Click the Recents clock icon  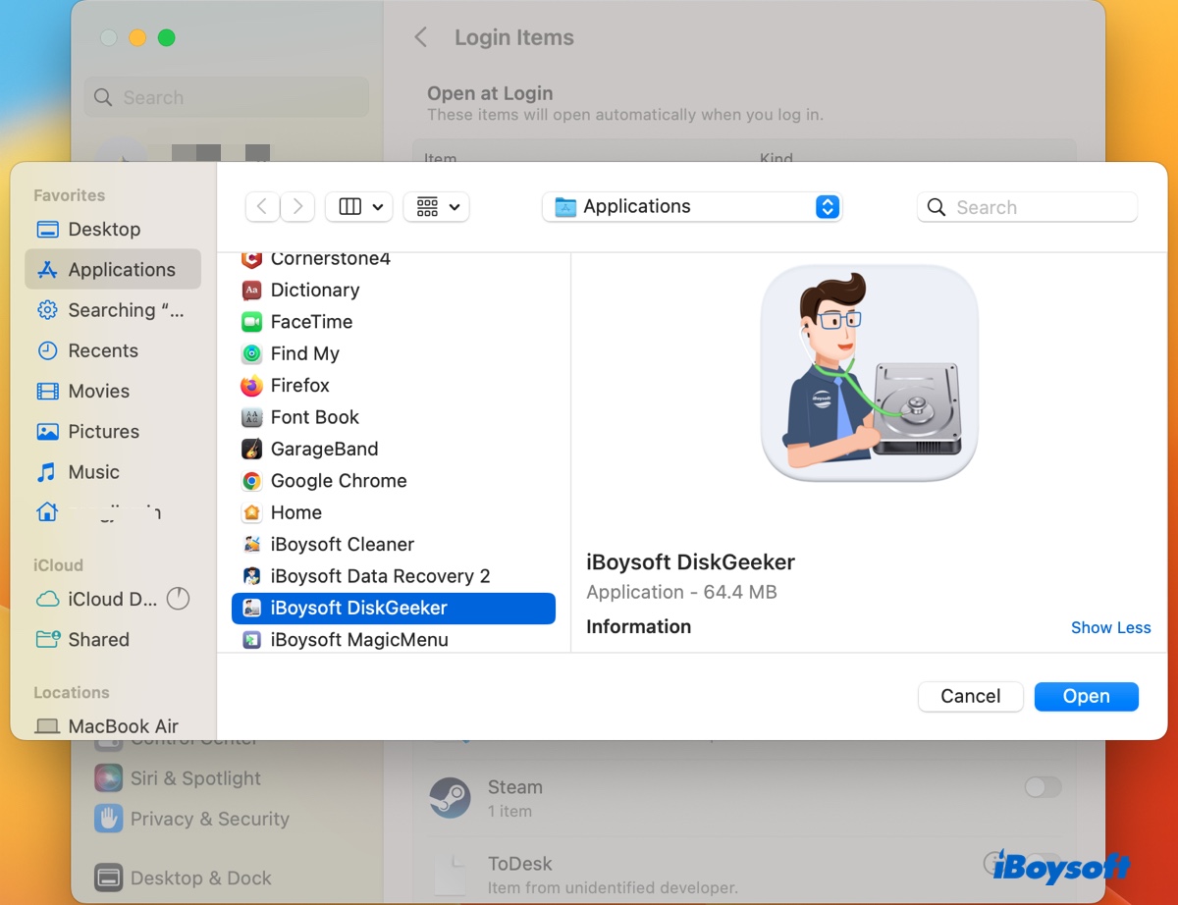(47, 350)
